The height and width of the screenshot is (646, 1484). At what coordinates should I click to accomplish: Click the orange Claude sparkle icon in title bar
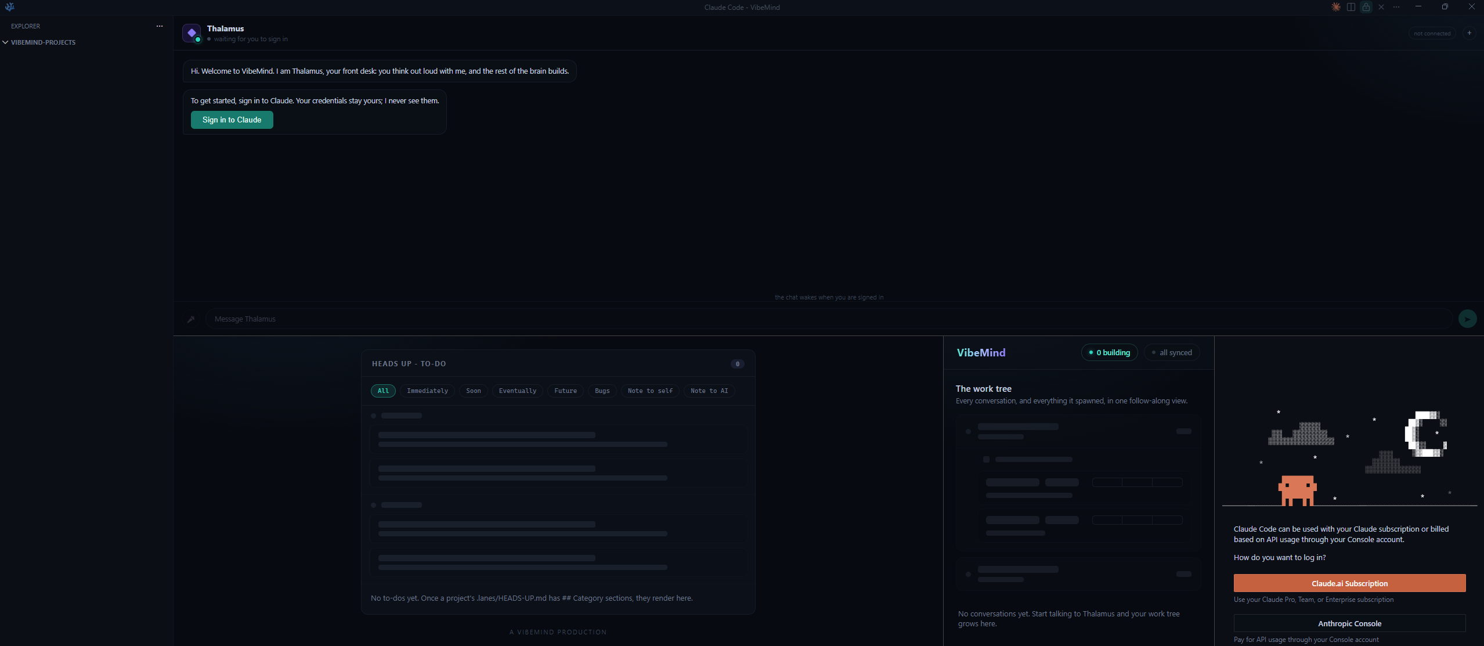(1335, 7)
